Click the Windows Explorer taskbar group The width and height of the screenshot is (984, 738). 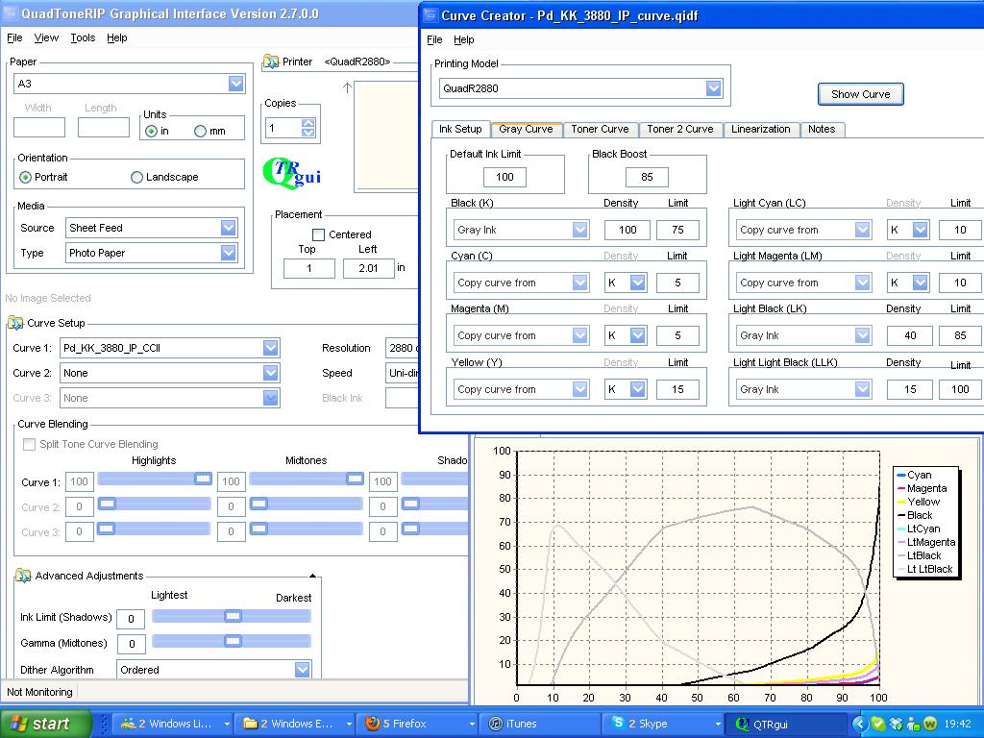click(296, 724)
